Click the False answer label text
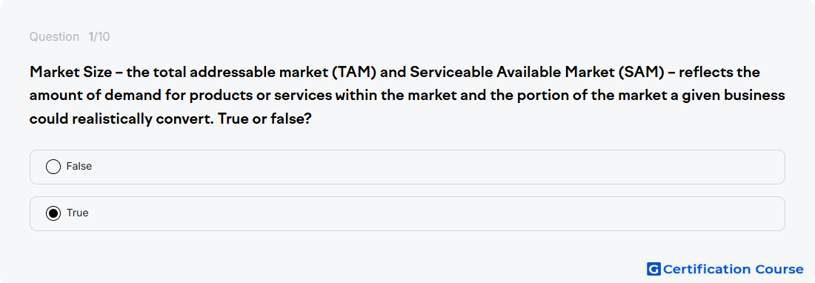 (x=79, y=167)
